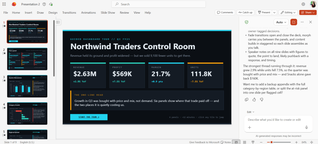Toggle the Notes pane in status bar

point(226,142)
